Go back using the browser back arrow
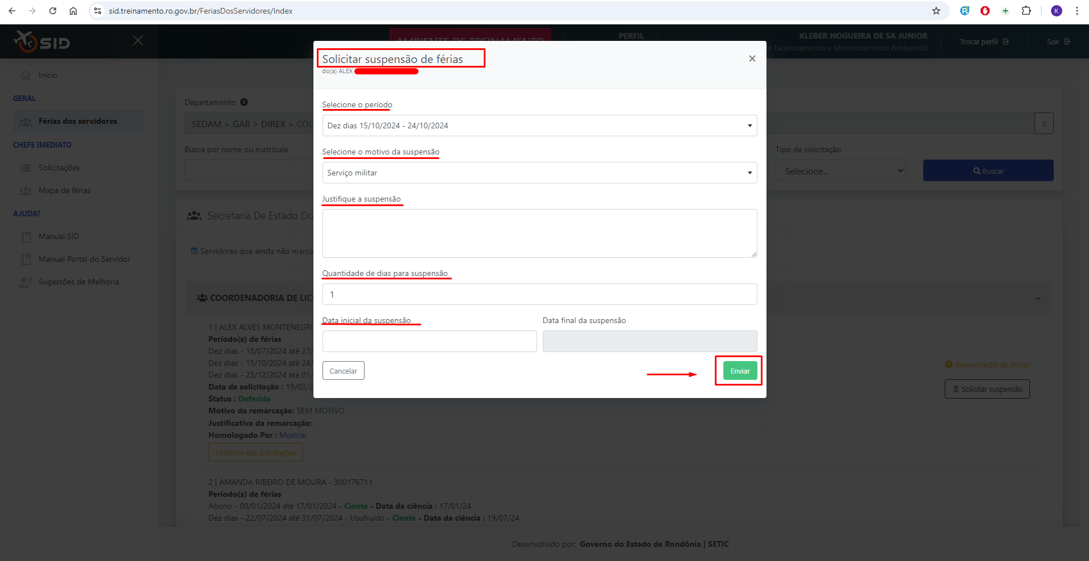 pos(12,11)
